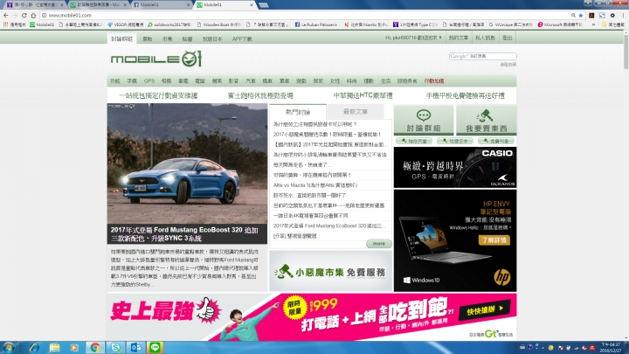Open the 中華獨送HTC豪華禮 promo link
This screenshot has height=354, width=629.
pos(363,95)
